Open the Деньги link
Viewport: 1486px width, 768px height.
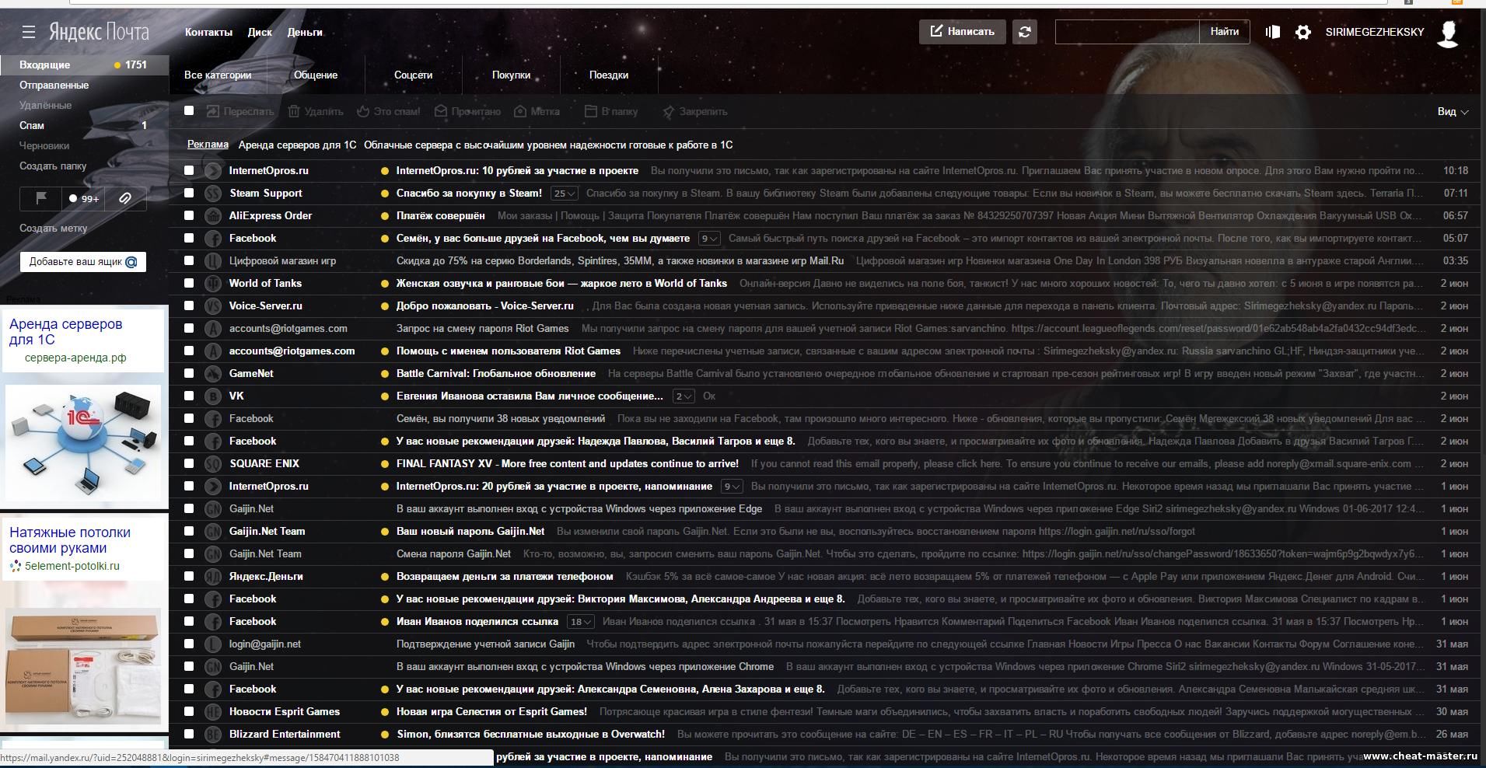click(305, 32)
